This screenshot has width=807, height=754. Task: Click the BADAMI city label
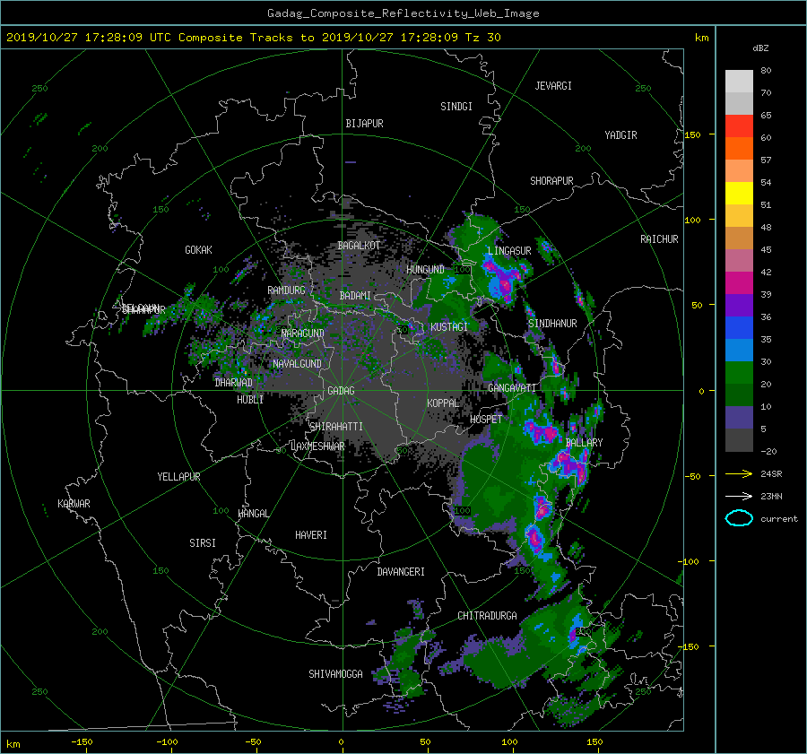355,296
